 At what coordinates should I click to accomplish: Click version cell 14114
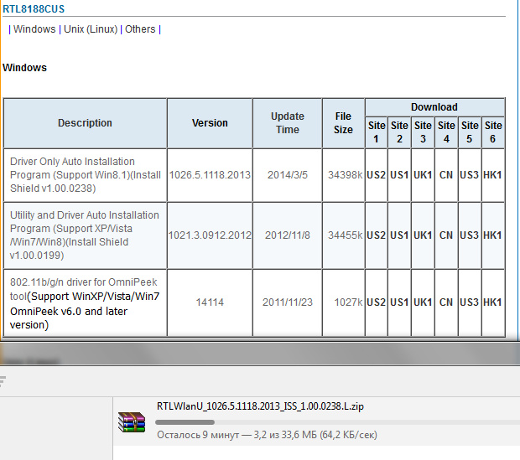pos(210,302)
